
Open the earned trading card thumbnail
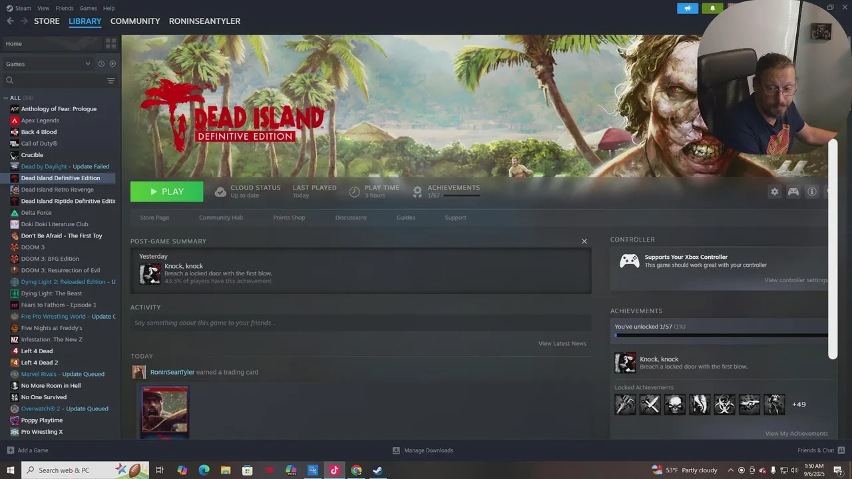coord(164,410)
